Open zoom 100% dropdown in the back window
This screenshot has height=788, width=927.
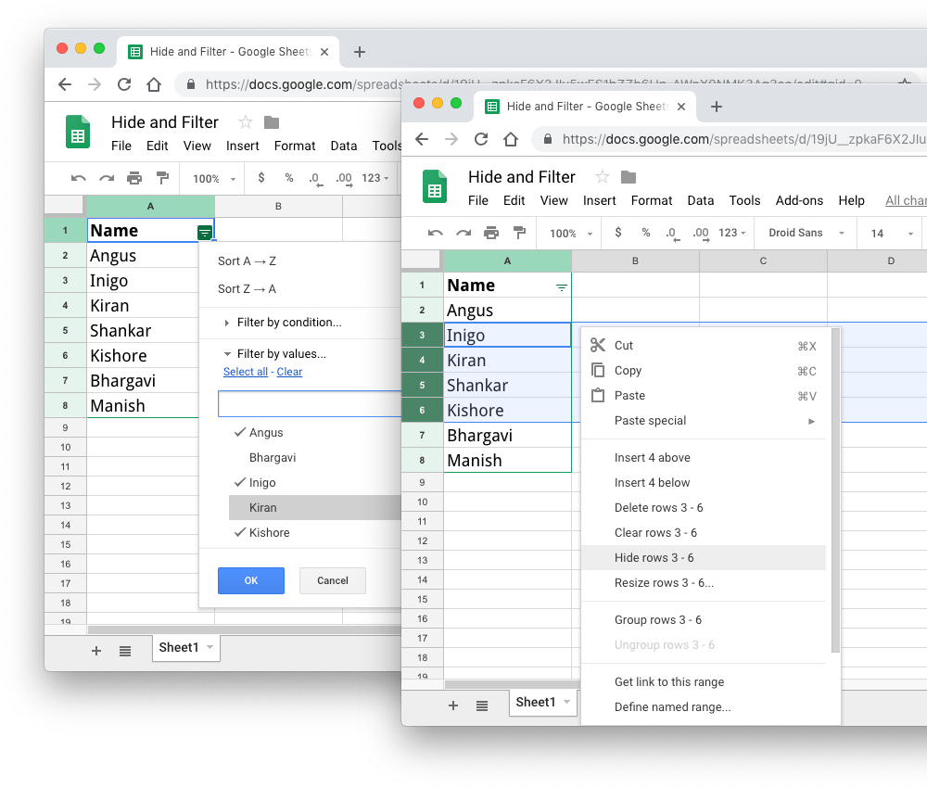(214, 179)
